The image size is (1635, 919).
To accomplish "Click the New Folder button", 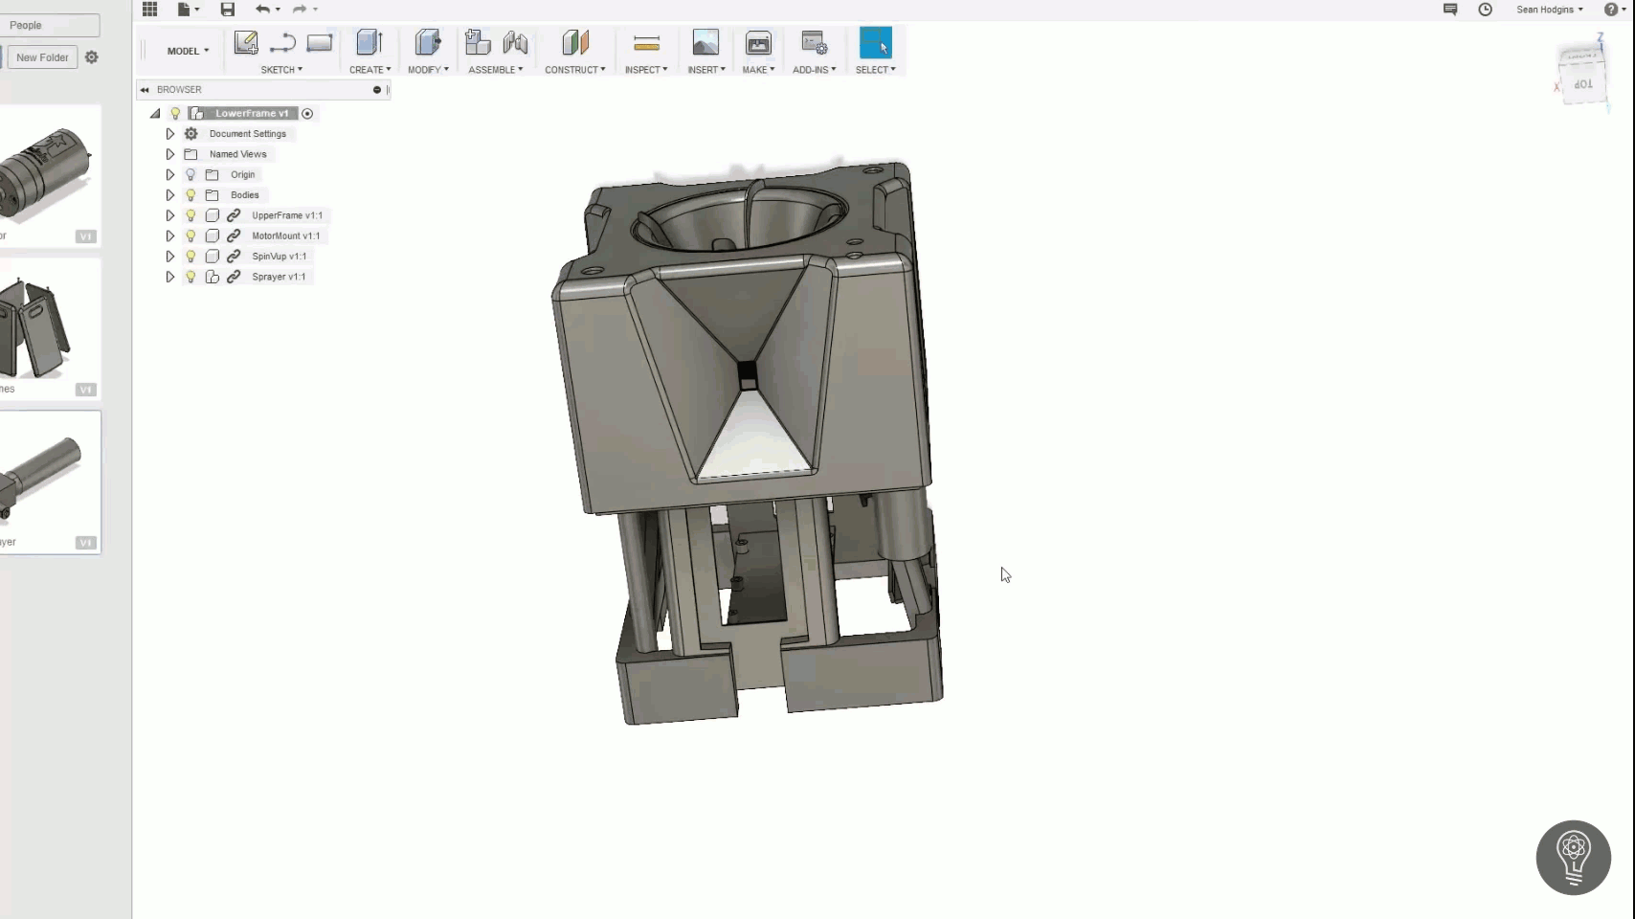I will pyautogui.click(x=42, y=56).
